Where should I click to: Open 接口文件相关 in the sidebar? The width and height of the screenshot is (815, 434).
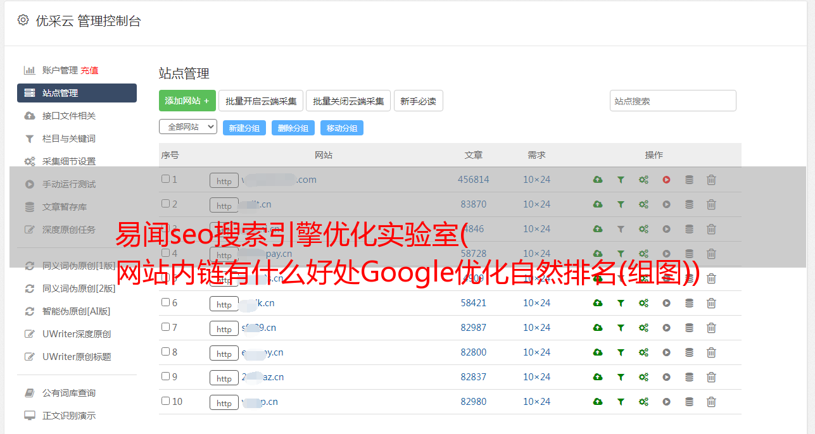pyautogui.click(x=69, y=116)
